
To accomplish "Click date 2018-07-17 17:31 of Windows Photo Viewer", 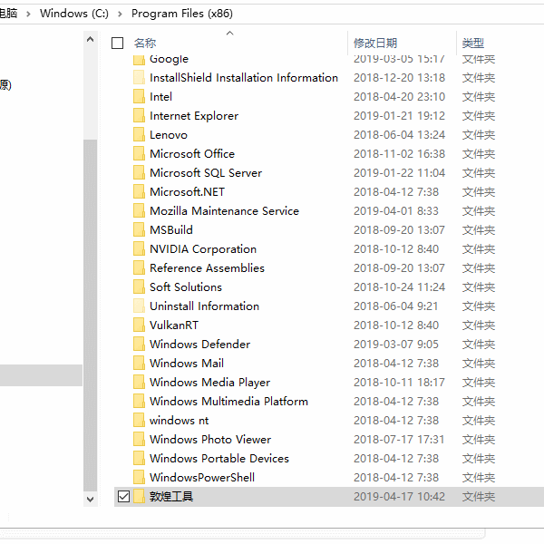I will [399, 440].
